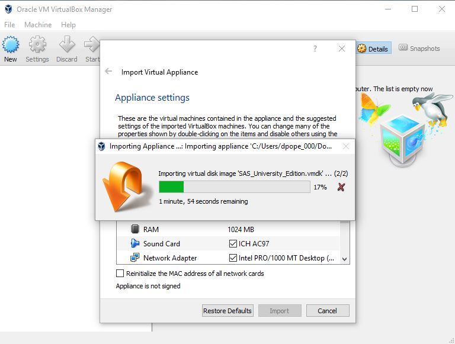
Task: Click the Restore Defaults button
Action: click(x=227, y=311)
